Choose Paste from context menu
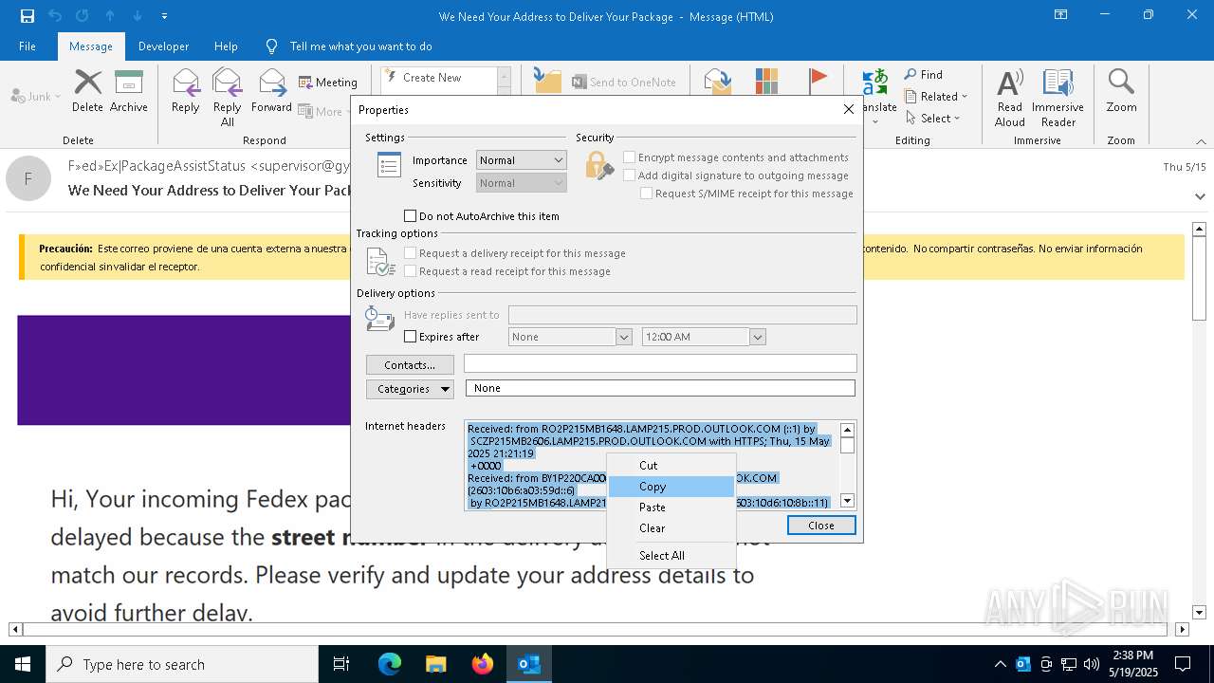Screen dimensions: 1214x683 pos(671,508)
